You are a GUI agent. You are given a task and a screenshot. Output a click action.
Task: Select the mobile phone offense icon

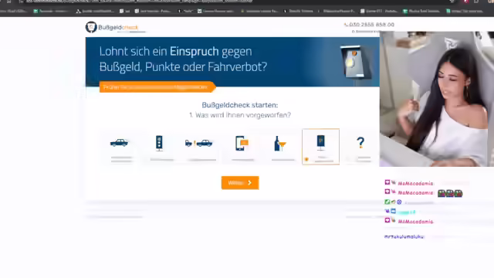pos(242,144)
